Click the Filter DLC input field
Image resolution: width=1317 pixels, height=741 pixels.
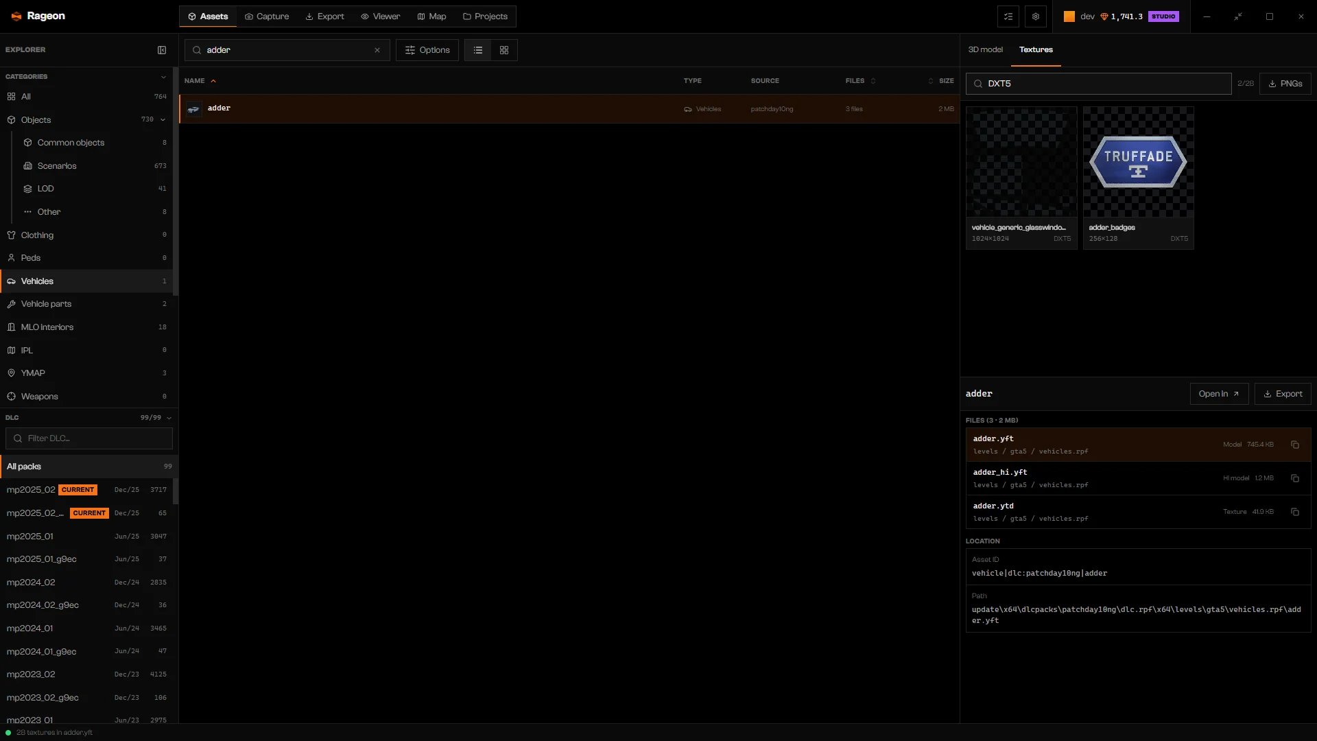[89, 438]
